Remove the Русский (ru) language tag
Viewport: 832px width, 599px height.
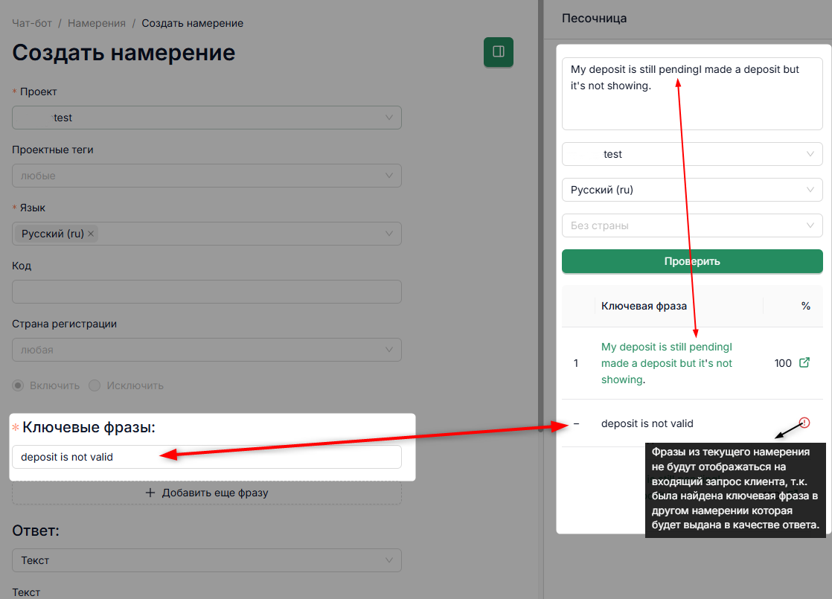coord(91,234)
